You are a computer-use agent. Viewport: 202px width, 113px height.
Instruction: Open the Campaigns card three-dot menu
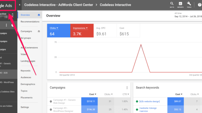coord(127,88)
